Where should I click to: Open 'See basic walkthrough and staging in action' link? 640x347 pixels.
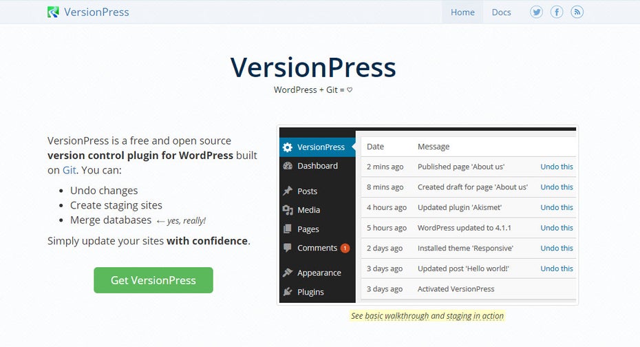pos(427,315)
